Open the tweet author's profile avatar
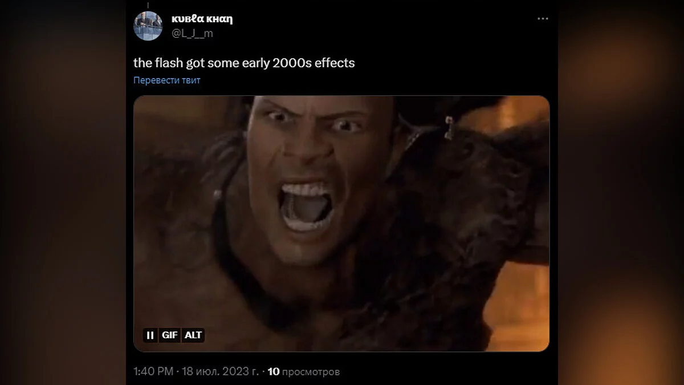This screenshot has height=385, width=684. pos(148,26)
